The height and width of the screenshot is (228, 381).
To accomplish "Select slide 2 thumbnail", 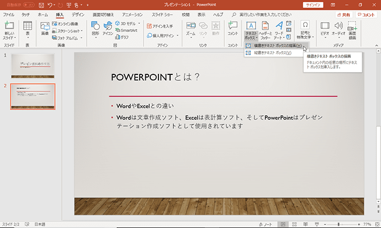I will tap(33, 96).
